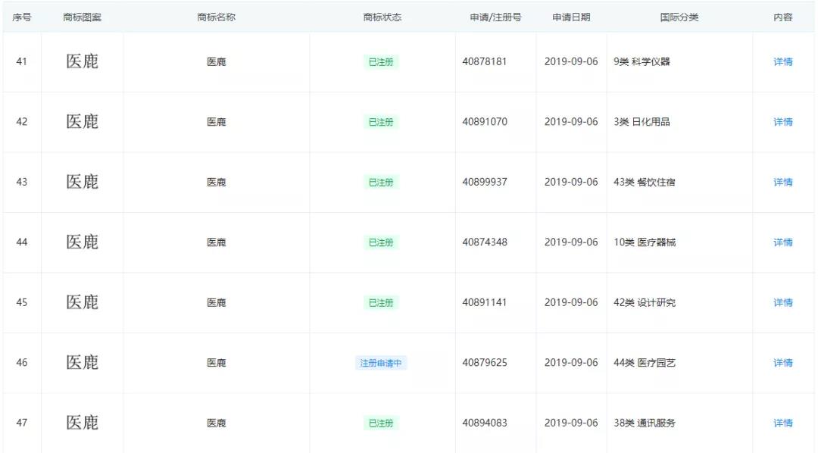Click application date in row 41
The height and width of the screenshot is (453, 818).
[x=571, y=61]
